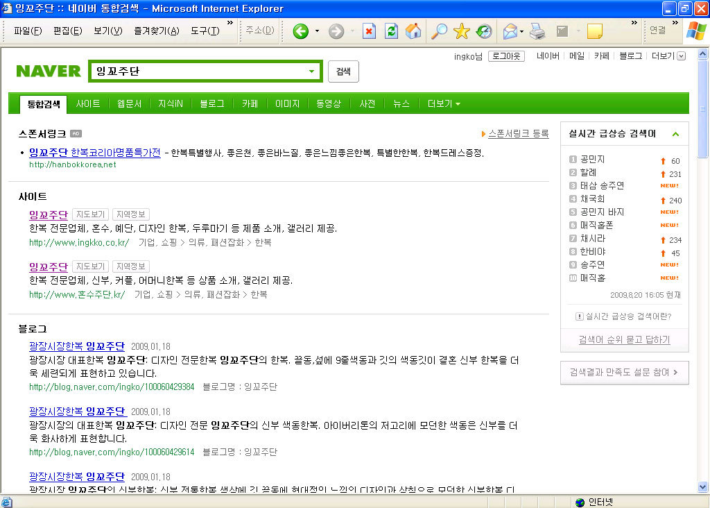710x508 pixels.
Task: Switch to the 사이트 search tab
Action: pos(88,104)
